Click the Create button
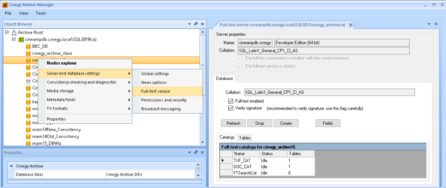This screenshot has width=446, height=188. coord(286,123)
